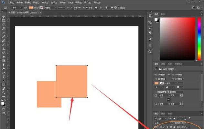
Task: Select the Gradient tool
Action: click(x=4, y=61)
